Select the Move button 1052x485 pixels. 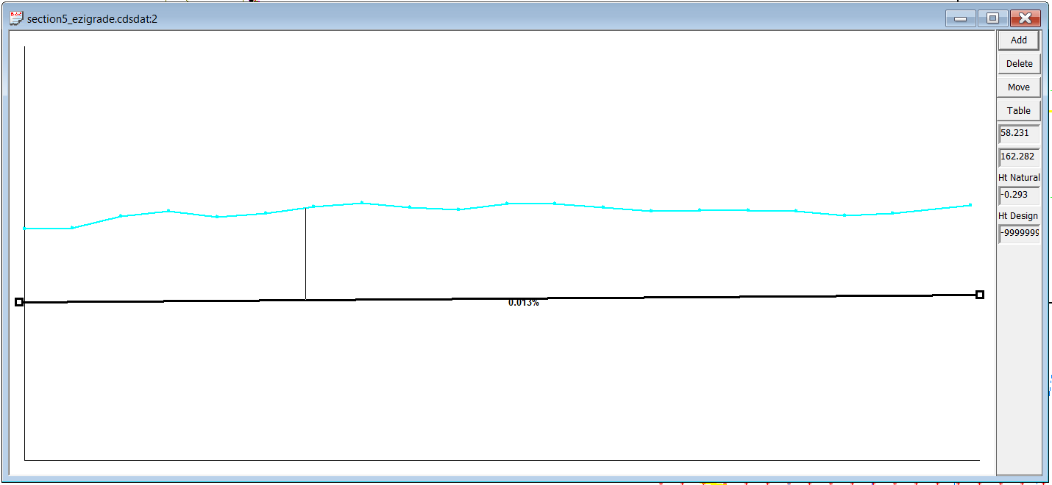tap(1019, 87)
